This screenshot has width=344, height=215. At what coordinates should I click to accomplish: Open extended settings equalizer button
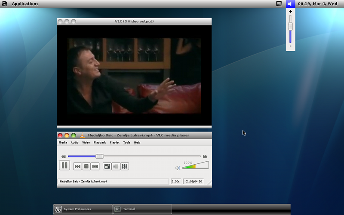[125, 166]
